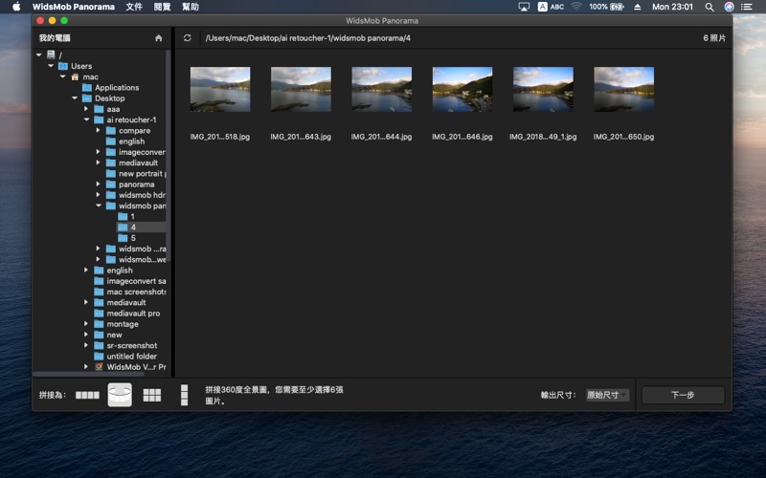The image size is (766, 478).
Task: Open the 幫助 menu
Action: pos(191,7)
